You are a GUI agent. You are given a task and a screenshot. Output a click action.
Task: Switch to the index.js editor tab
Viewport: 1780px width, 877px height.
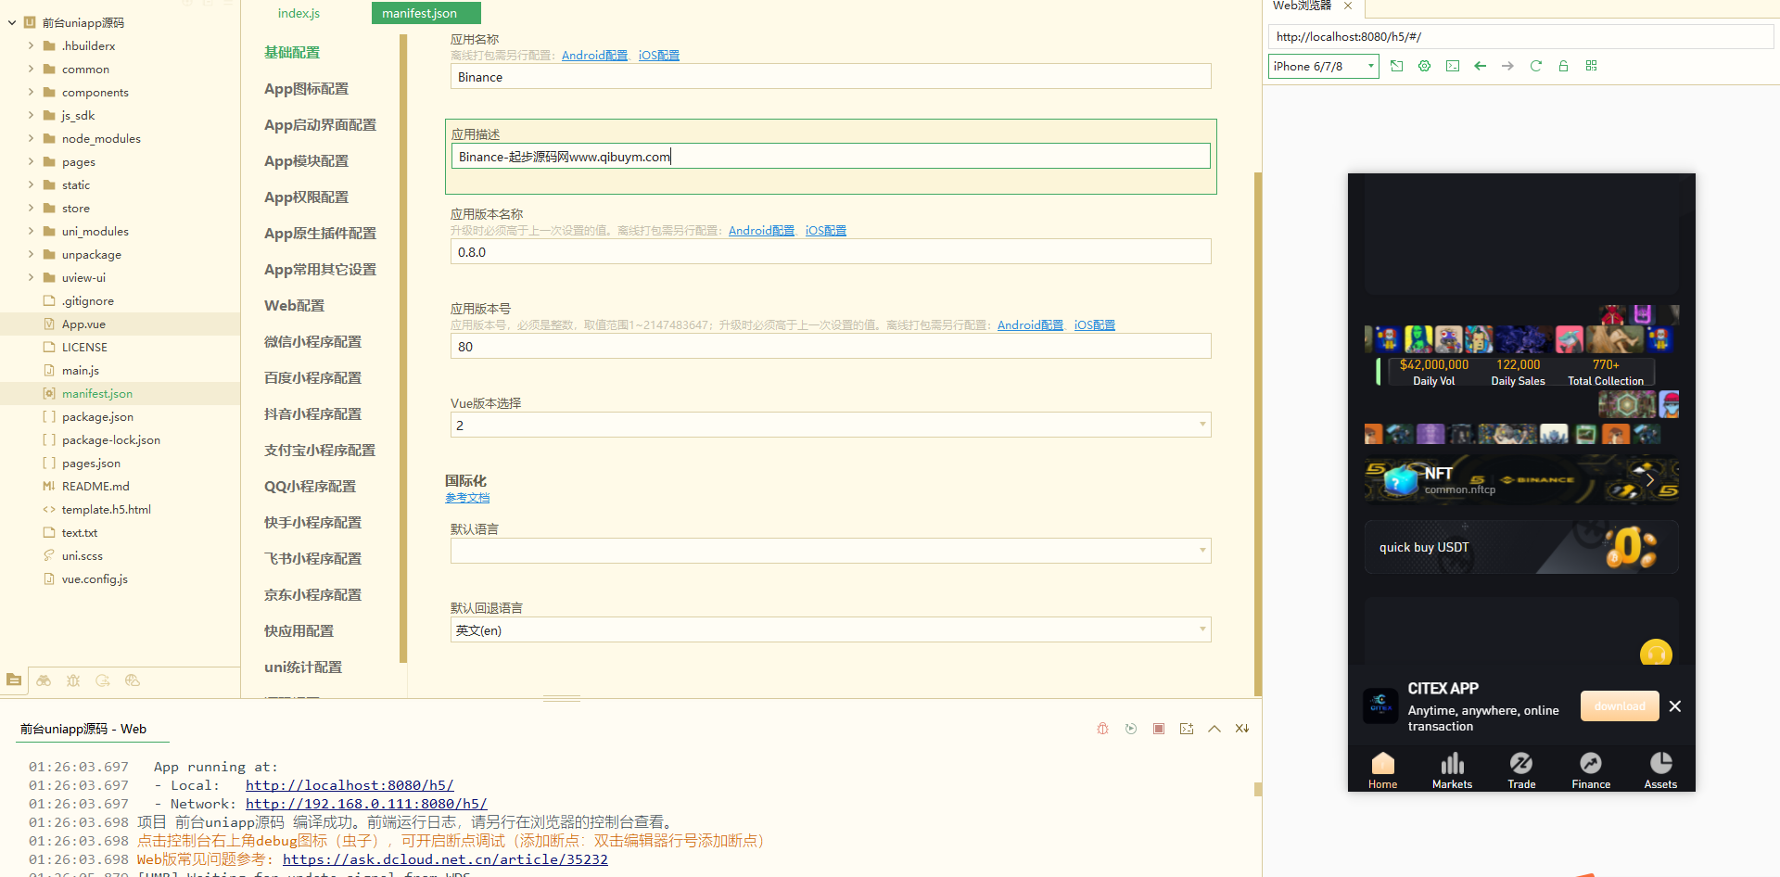299,13
